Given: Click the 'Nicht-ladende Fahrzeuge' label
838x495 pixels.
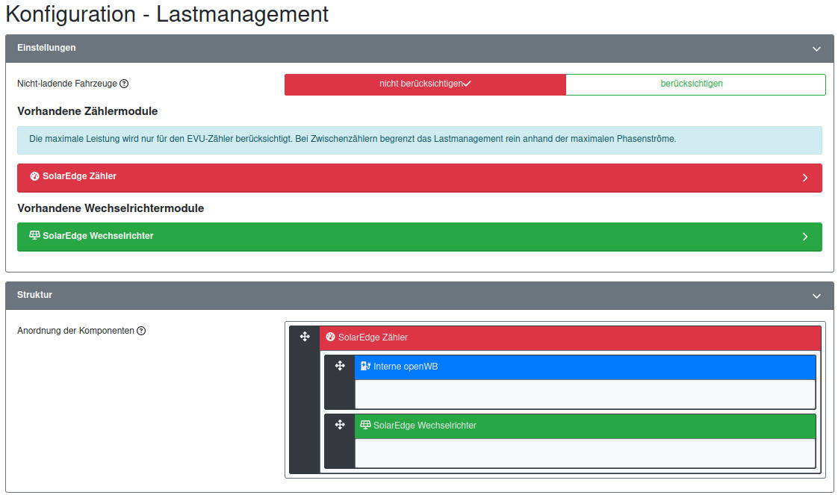Looking at the screenshot, I should (66, 84).
